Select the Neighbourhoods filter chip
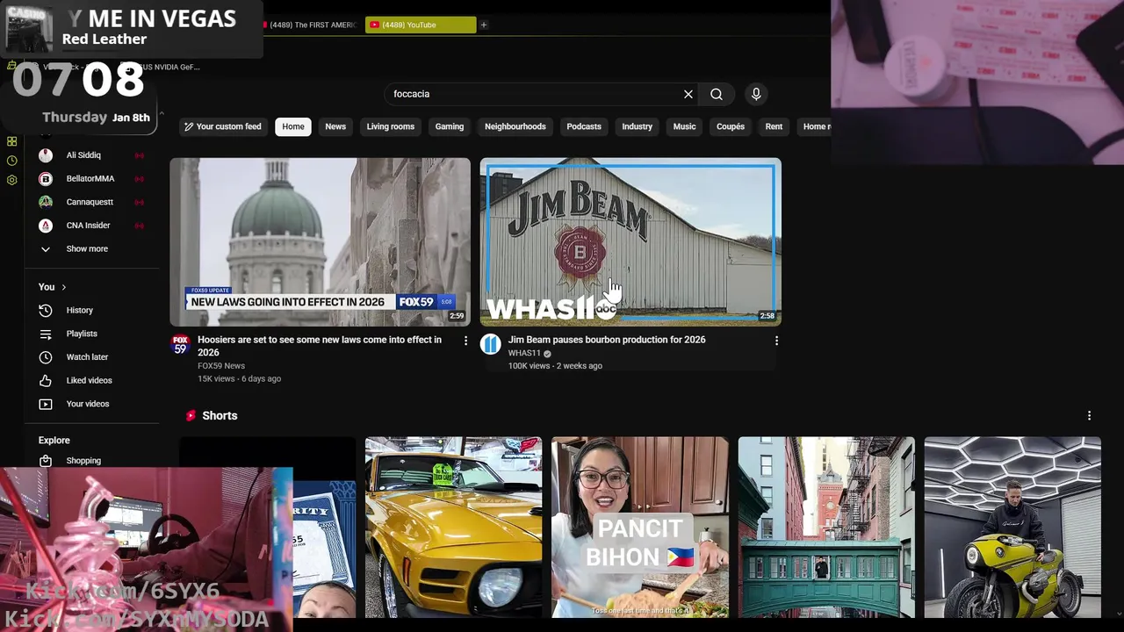Image resolution: width=1124 pixels, height=632 pixels. click(x=515, y=126)
